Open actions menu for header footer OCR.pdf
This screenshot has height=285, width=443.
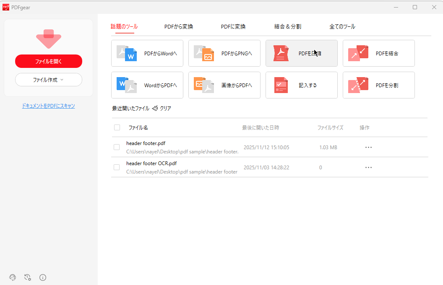368,167
